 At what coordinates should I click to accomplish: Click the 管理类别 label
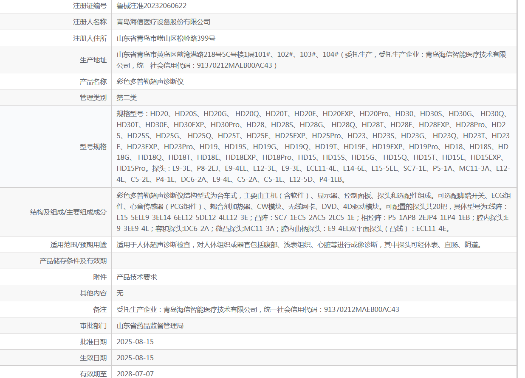pos(93,97)
